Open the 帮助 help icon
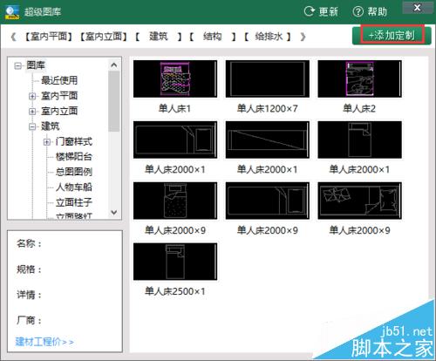436x361 pixels. click(358, 11)
